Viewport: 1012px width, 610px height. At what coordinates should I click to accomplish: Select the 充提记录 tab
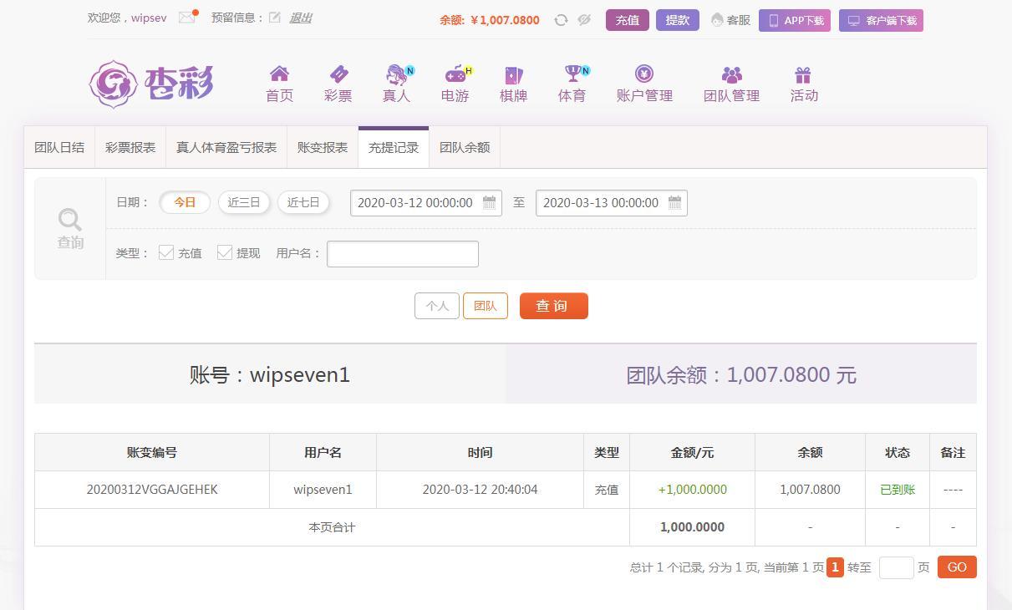394,147
